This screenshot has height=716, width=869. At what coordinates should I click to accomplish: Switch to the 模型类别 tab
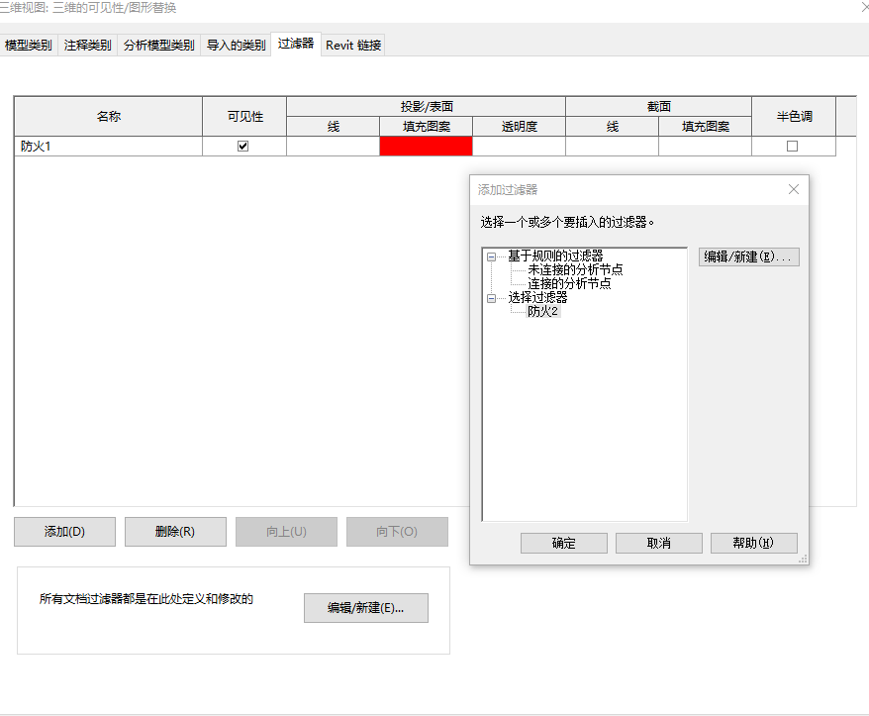tap(29, 45)
